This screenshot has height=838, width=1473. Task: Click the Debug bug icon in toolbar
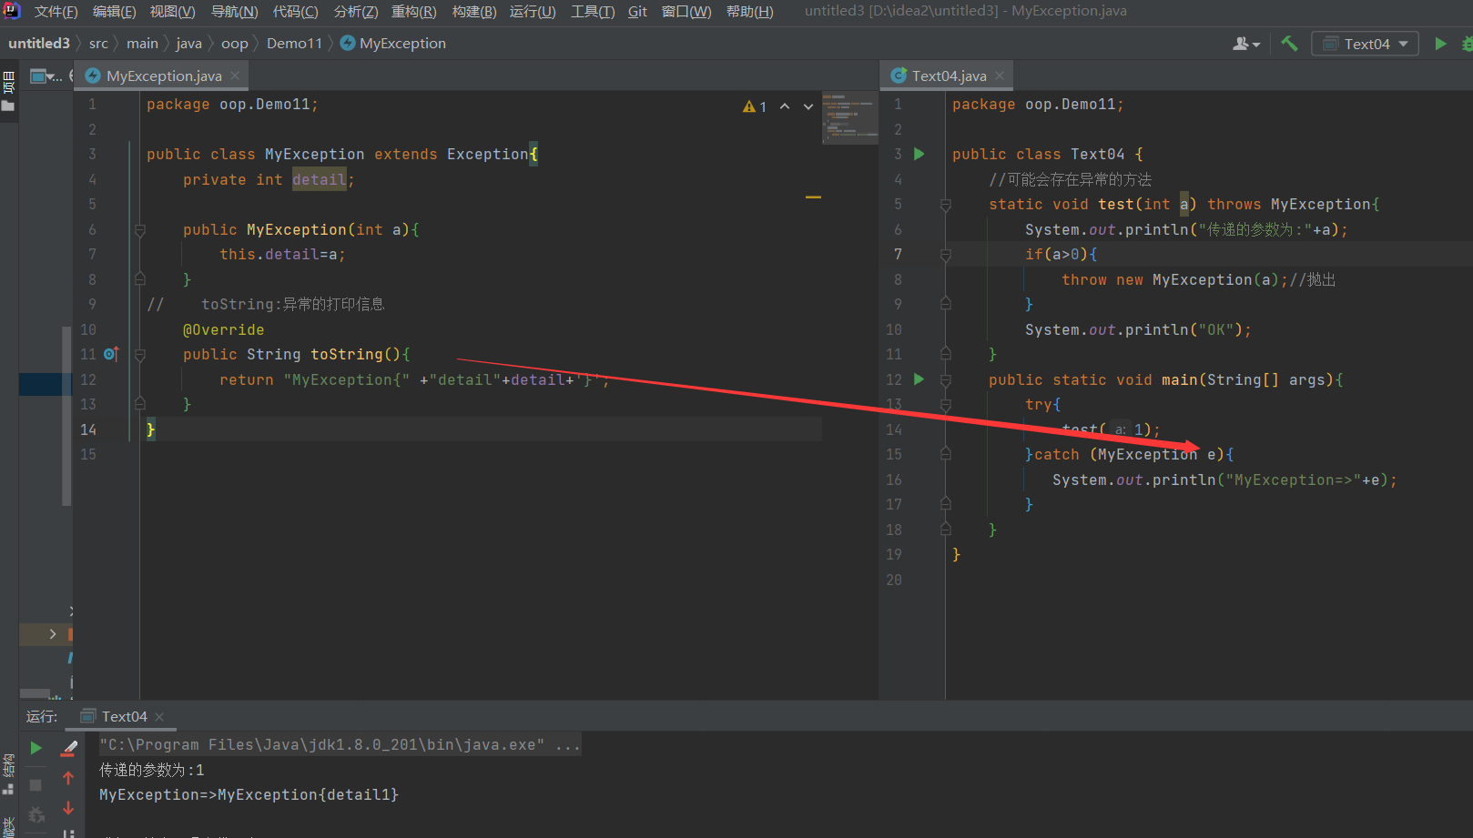[1467, 44]
